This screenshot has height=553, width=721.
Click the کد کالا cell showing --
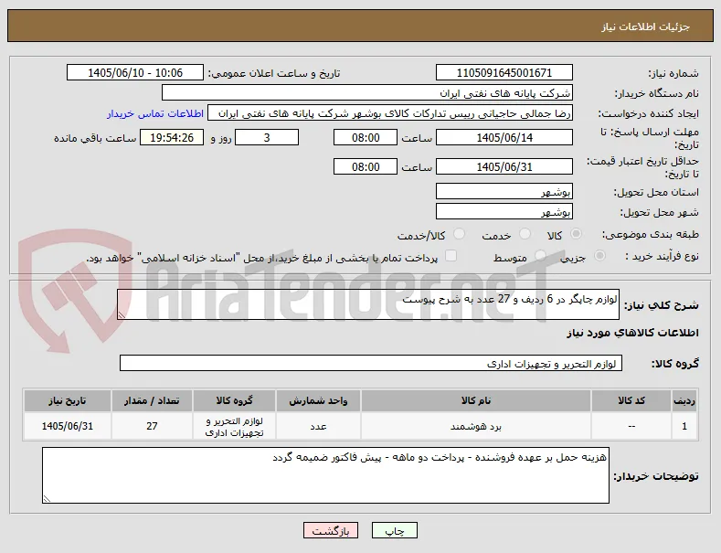point(631,427)
